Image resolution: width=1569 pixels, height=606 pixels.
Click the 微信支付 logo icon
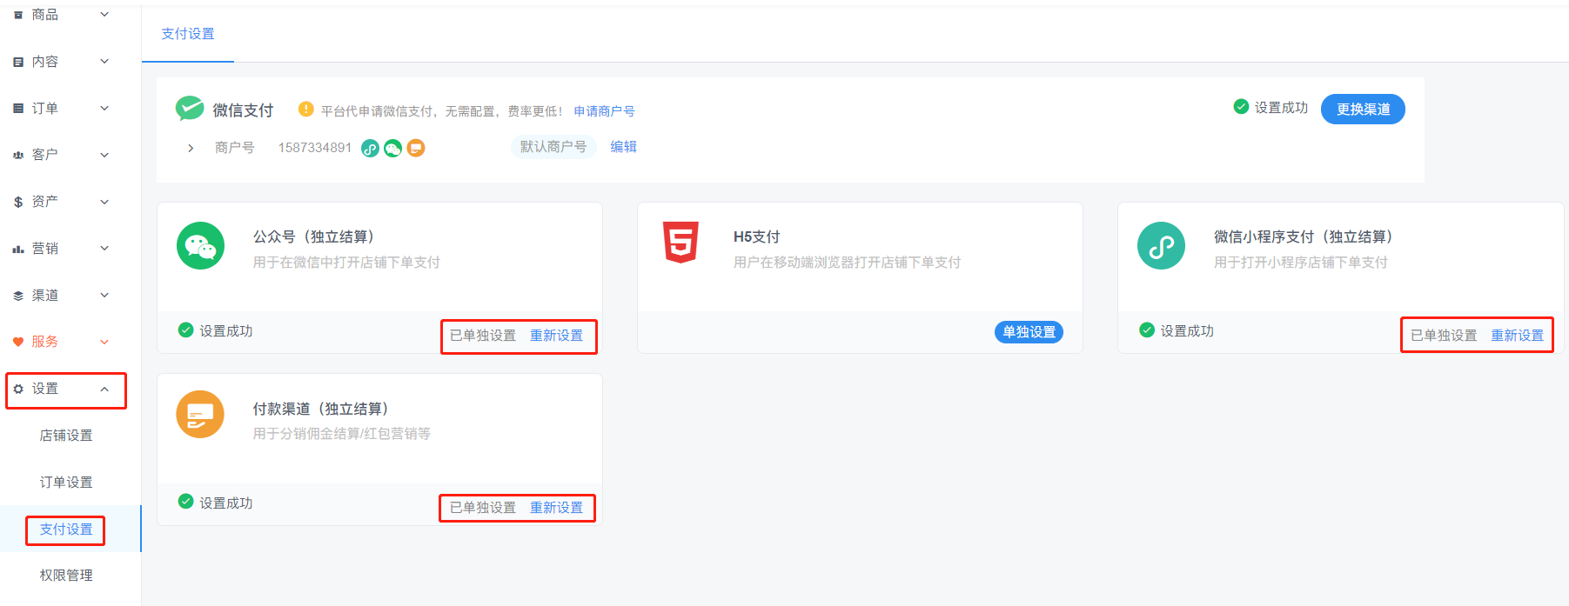190,109
